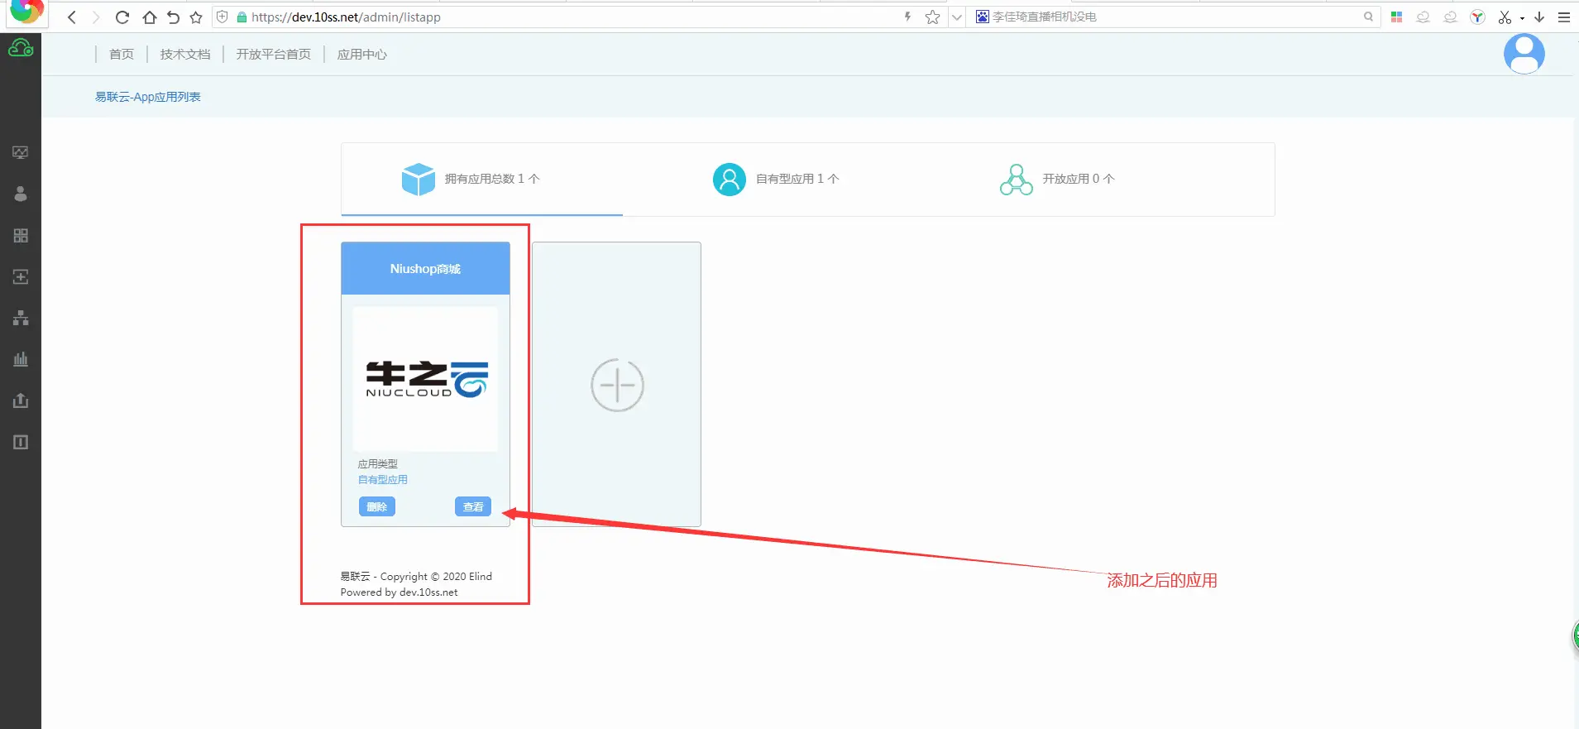Click the Baidu search input field

click(x=1175, y=17)
